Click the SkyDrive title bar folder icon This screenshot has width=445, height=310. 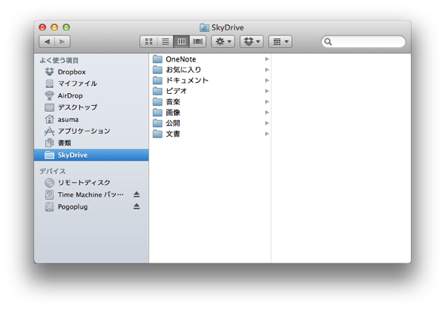pyautogui.click(x=204, y=27)
